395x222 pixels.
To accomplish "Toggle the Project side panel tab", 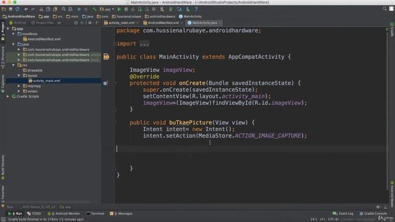I will 2,31.
